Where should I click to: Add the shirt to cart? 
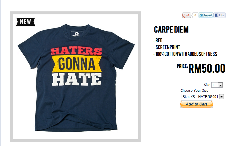coord(196,104)
